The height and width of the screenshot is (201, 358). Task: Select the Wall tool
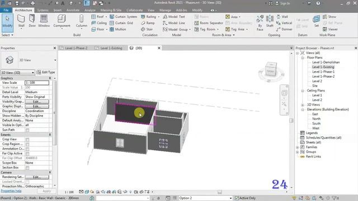tap(21, 21)
